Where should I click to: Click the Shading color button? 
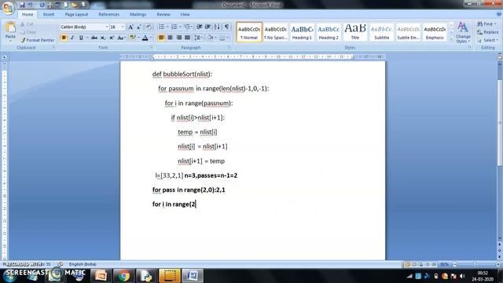coord(210,38)
